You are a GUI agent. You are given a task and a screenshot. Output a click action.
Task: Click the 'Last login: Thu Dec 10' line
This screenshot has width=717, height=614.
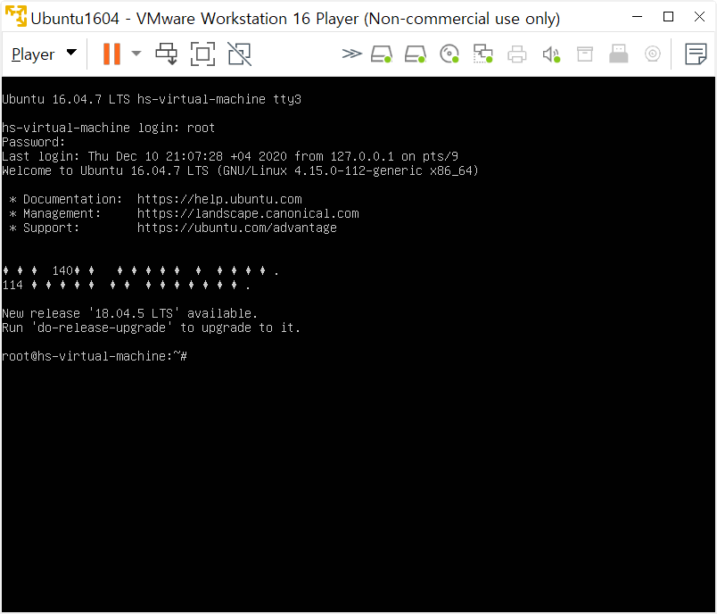click(x=230, y=156)
